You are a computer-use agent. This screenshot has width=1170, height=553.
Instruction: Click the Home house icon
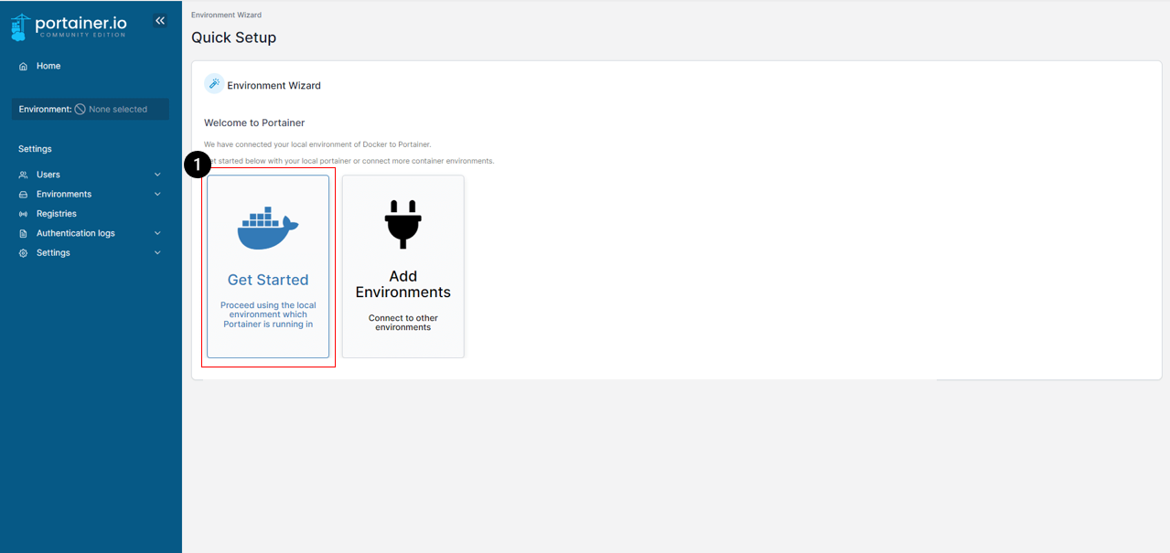tap(24, 67)
